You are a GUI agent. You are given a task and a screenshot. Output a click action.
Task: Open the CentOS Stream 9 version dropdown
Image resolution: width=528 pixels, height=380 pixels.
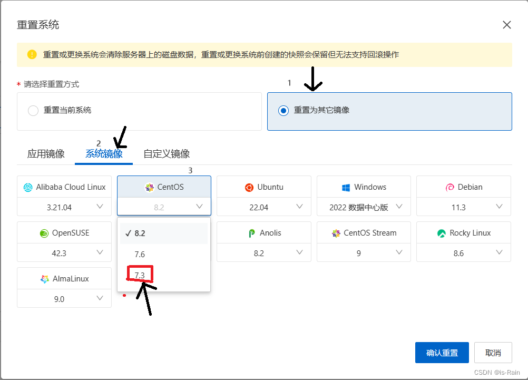pyautogui.click(x=364, y=252)
